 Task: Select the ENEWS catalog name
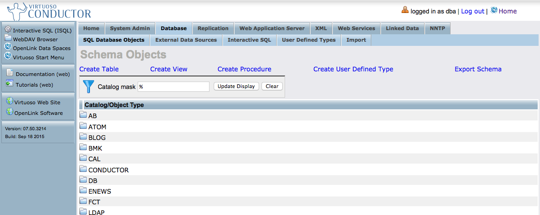(x=100, y=191)
